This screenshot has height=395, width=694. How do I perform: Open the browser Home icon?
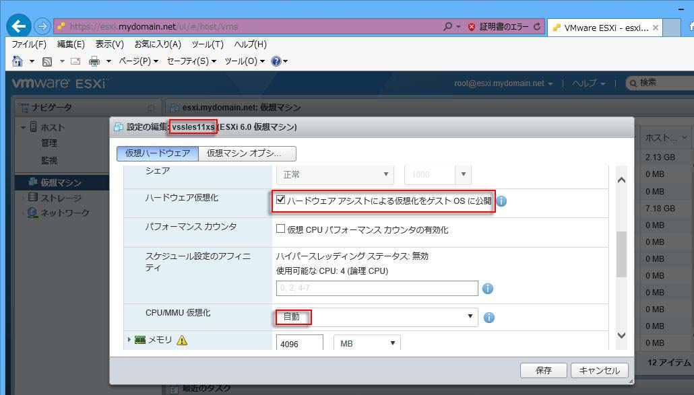(18, 61)
